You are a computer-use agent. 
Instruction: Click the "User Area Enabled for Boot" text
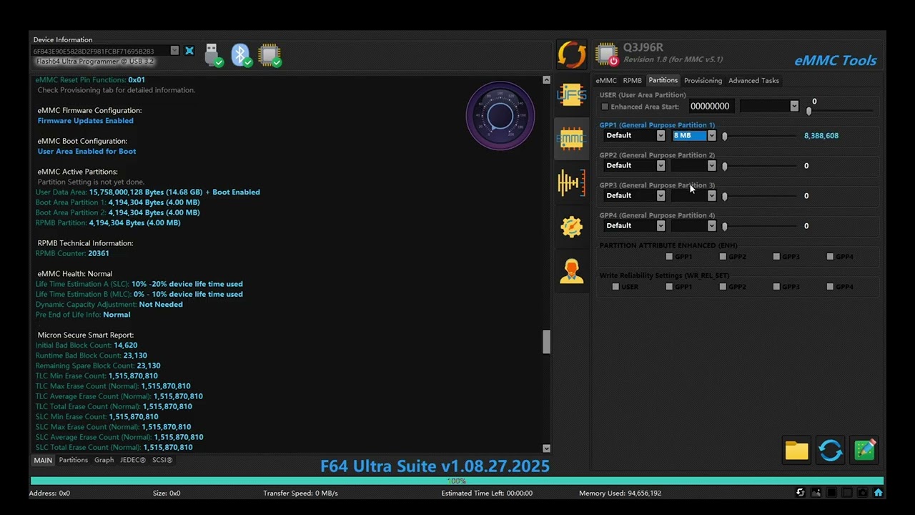tap(86, 152)
